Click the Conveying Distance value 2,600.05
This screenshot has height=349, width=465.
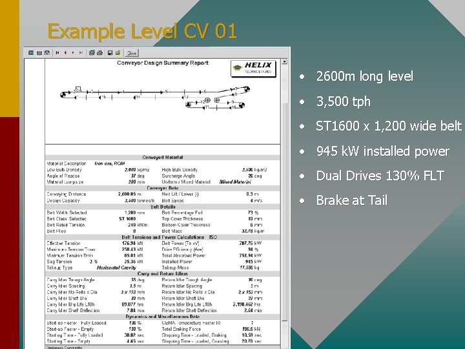pyautogui.click(x=127, y=194)
